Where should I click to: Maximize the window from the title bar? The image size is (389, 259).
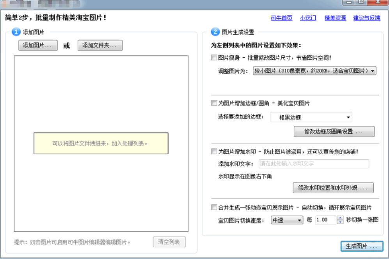(x=361, y=2)
